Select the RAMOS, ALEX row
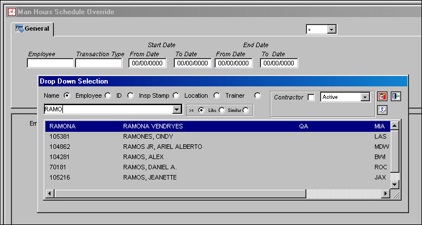The image size is (422, 225). coord(218,157)
